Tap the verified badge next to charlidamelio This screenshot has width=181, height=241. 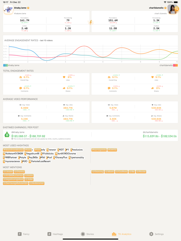[x=165, y=8]
